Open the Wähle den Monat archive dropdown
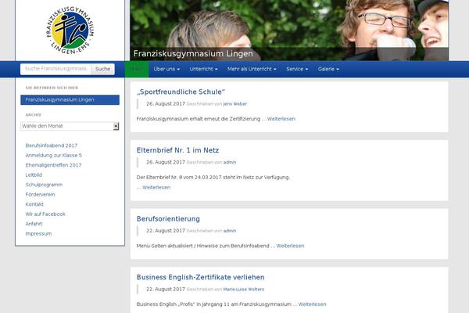Image resolution: width=469 pixels, height=313 pixels. pyautogui.click(x=70, y=126)
